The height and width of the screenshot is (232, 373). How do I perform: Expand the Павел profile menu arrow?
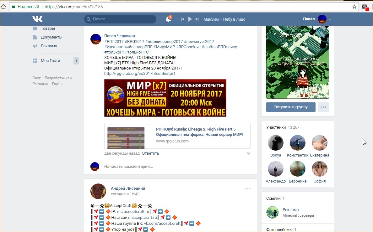click(330, 19)
